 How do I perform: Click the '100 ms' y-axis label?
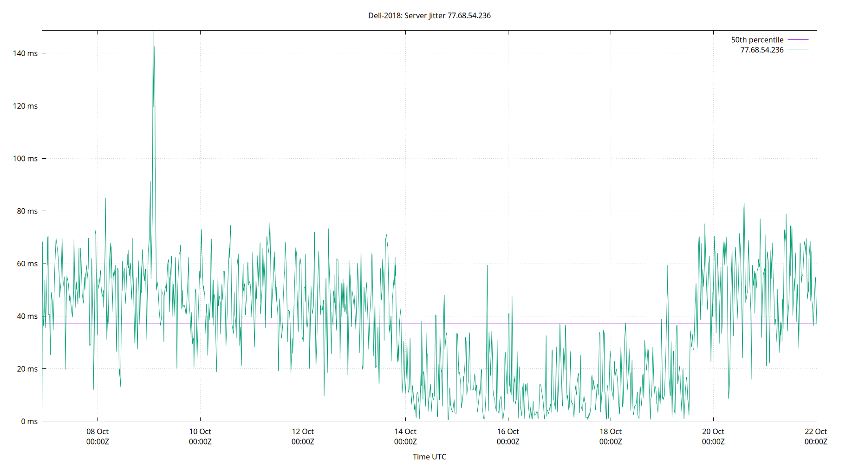point(25,159)
